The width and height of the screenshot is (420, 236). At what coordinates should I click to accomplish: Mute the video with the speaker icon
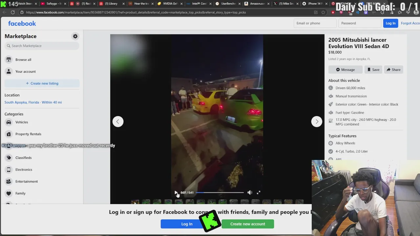pos(250,193)
